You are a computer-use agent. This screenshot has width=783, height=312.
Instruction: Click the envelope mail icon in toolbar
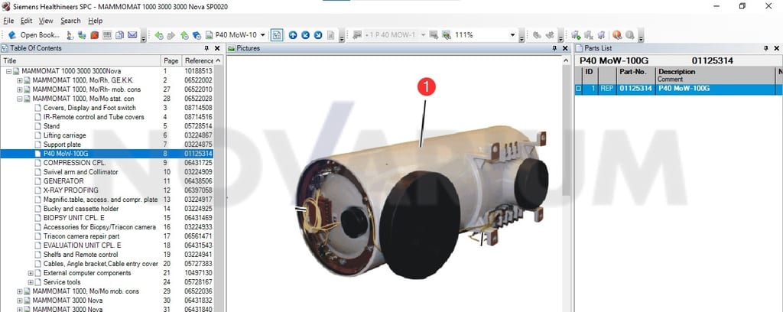[x=132, y=35]
